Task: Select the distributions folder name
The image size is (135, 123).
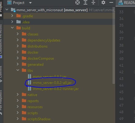Action: [x=37, y=46]
